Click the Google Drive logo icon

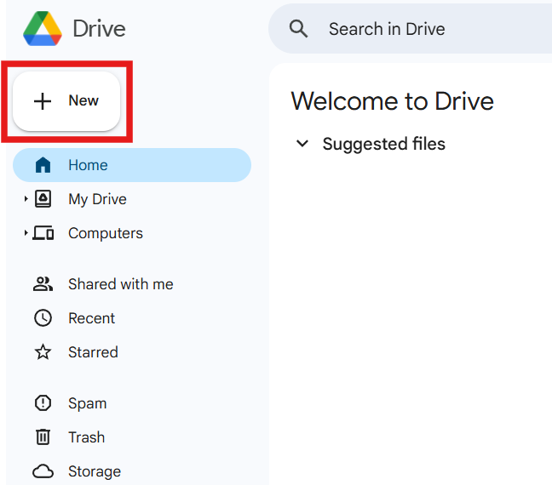42,28
